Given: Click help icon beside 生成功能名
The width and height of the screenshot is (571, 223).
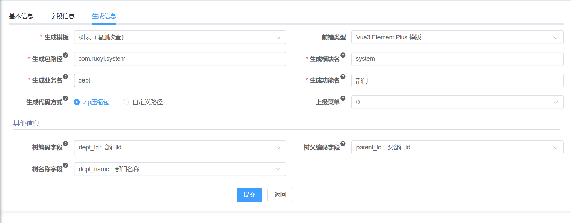Looking at the screenshot, I should [x=343, y=77].
